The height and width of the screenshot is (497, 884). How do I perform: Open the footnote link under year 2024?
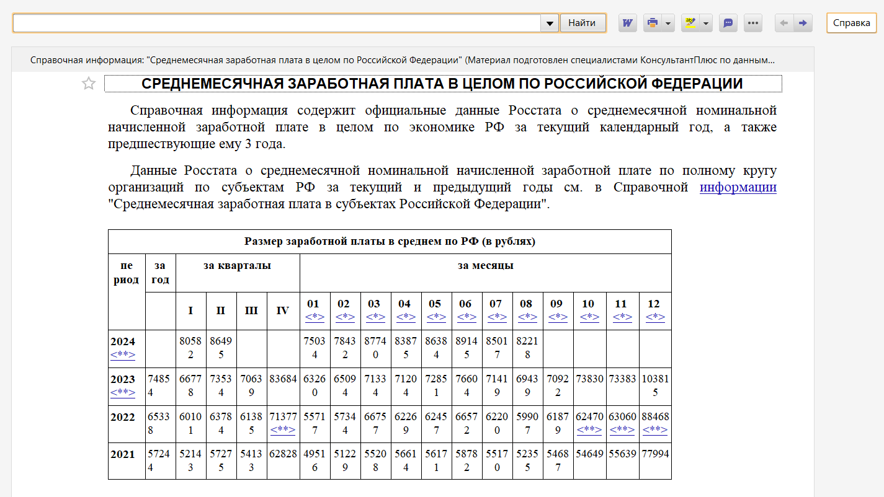coord(123,355)
